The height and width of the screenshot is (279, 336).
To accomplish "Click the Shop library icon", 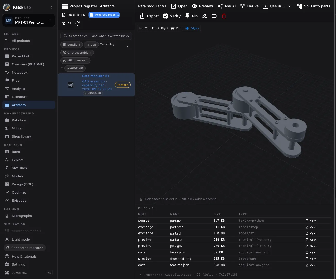I will coord(7,137).
